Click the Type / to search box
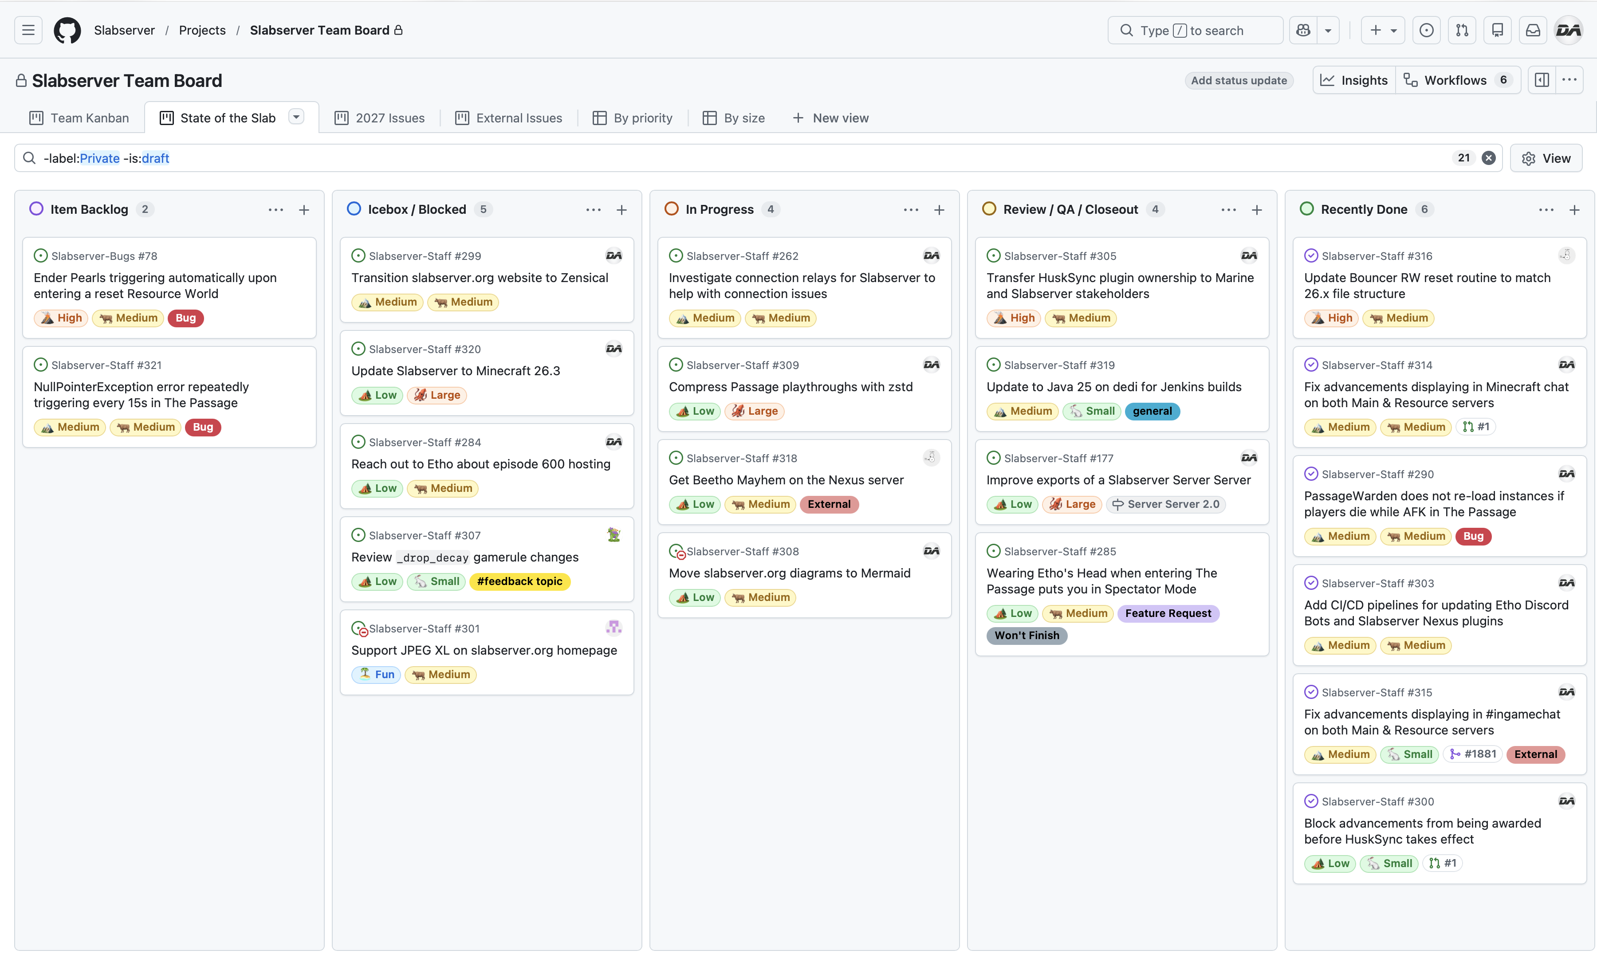The height and width of the screenshot is (958, 1597). tap(1195, 30)
